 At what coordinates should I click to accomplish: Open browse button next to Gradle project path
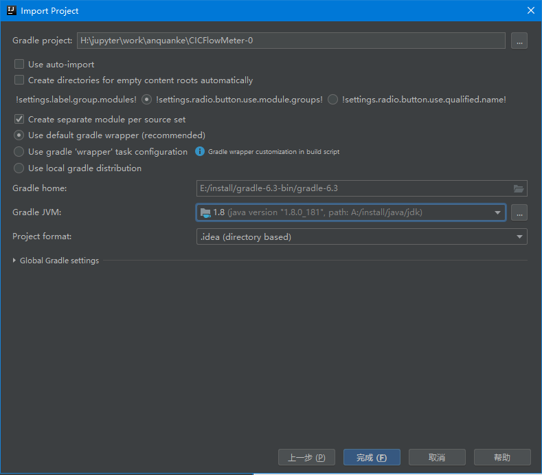(519, 41)
